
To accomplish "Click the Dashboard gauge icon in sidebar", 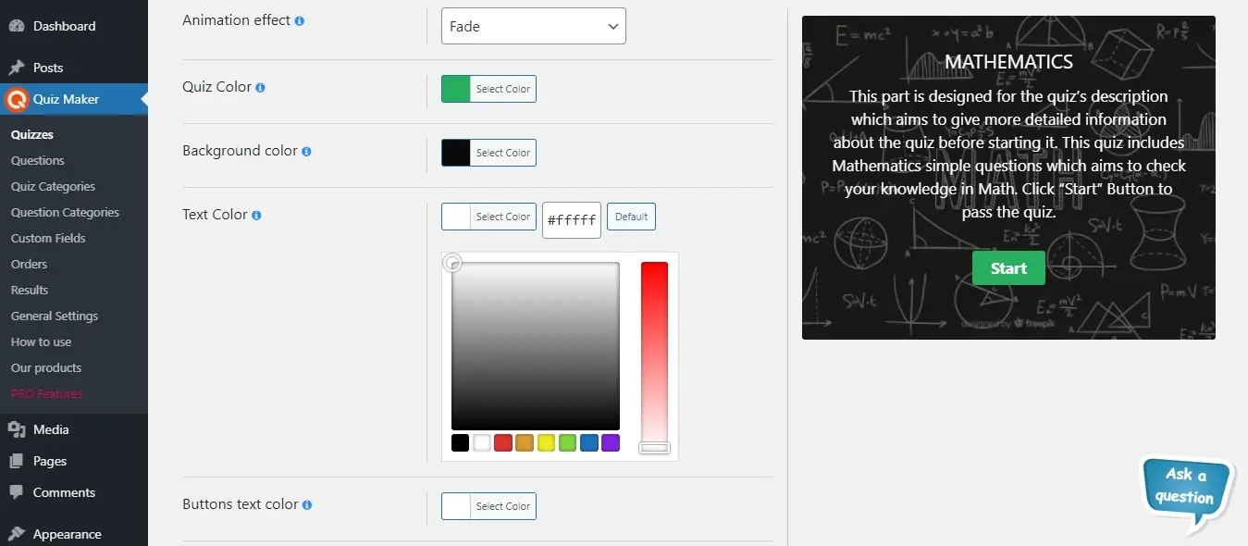I will tap(15, 25).
